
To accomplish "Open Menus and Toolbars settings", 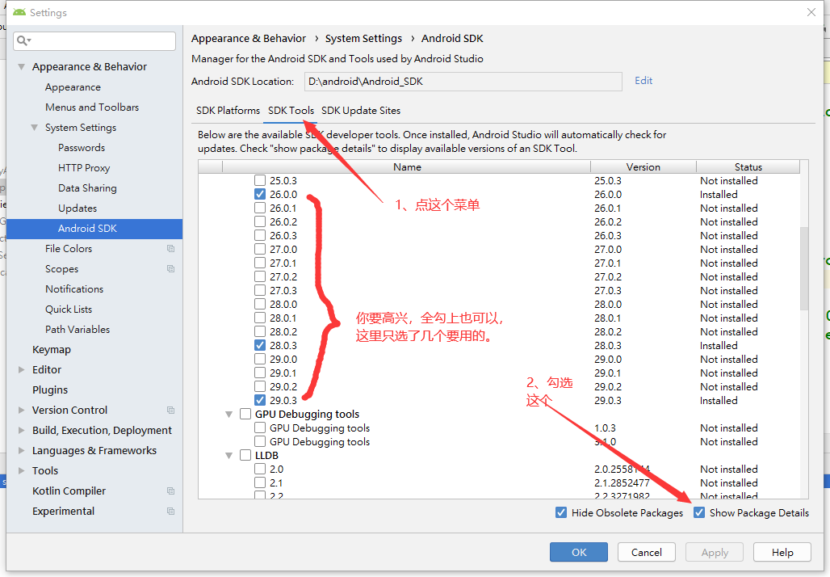I will (x=91, y=107).
